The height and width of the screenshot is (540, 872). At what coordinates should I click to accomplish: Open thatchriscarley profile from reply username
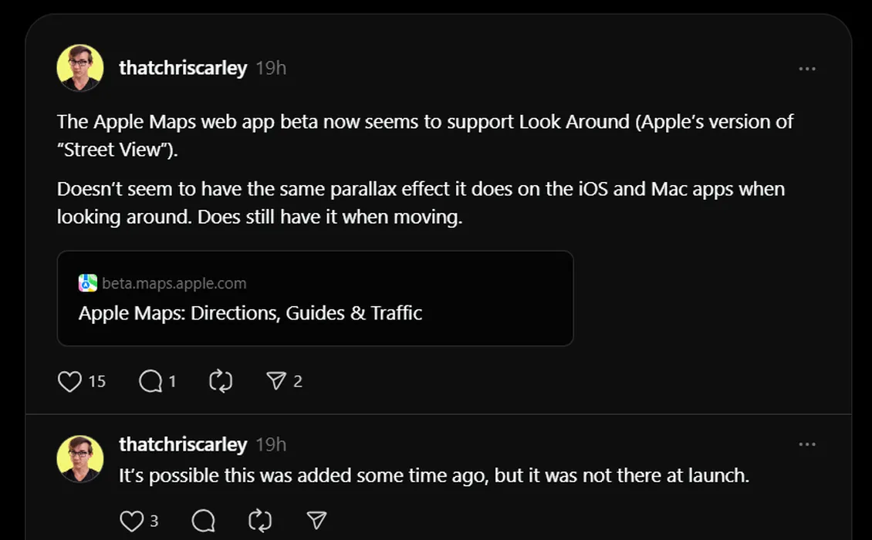click(183, 444)
